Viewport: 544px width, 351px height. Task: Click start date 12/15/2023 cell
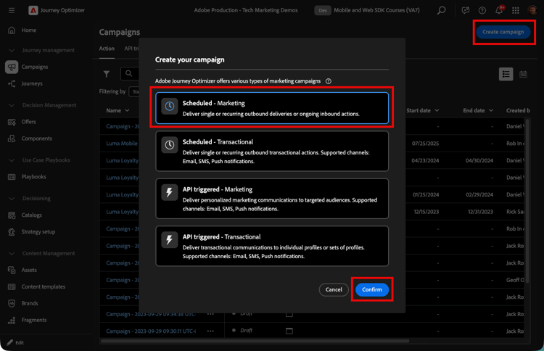pos(426,212)
